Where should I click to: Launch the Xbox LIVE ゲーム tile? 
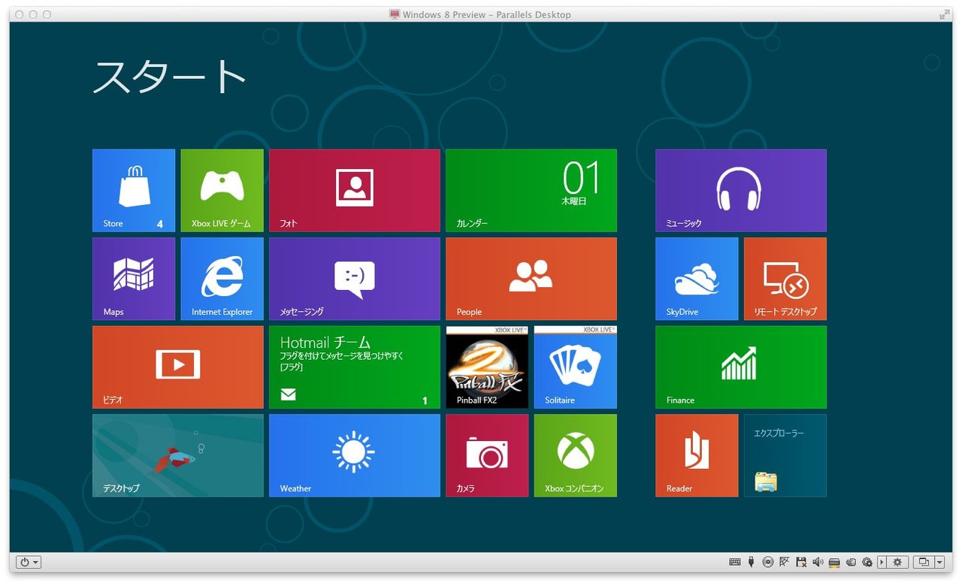[222, 190]
